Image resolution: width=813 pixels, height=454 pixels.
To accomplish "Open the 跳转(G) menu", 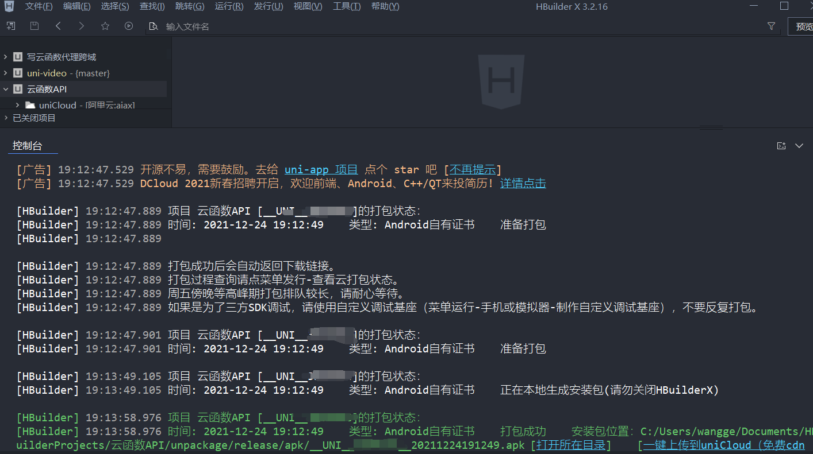I will pyautogui.click(x=190, y=6).
